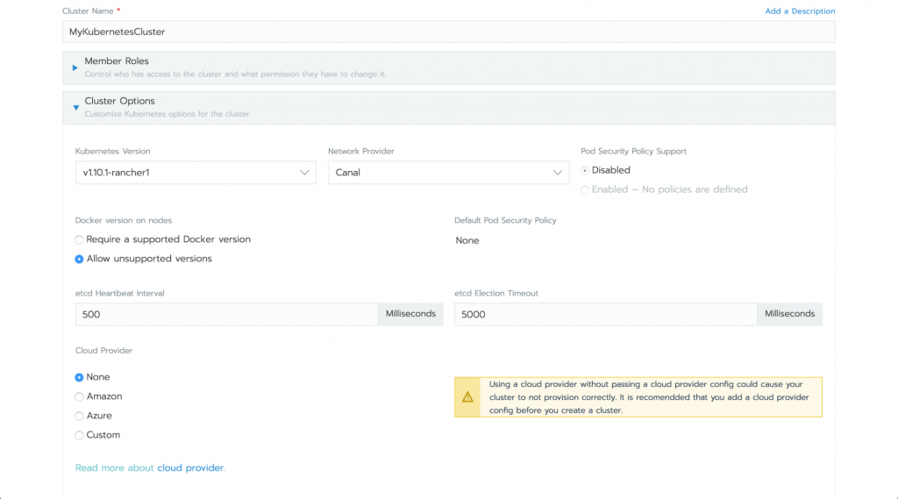Click the Cluster Name input field
This screenshot has height=499, width=898.
tap(448, 32)
